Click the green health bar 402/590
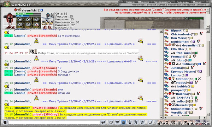Viewport: 212px width, 127px height. (x=28, y=14)
